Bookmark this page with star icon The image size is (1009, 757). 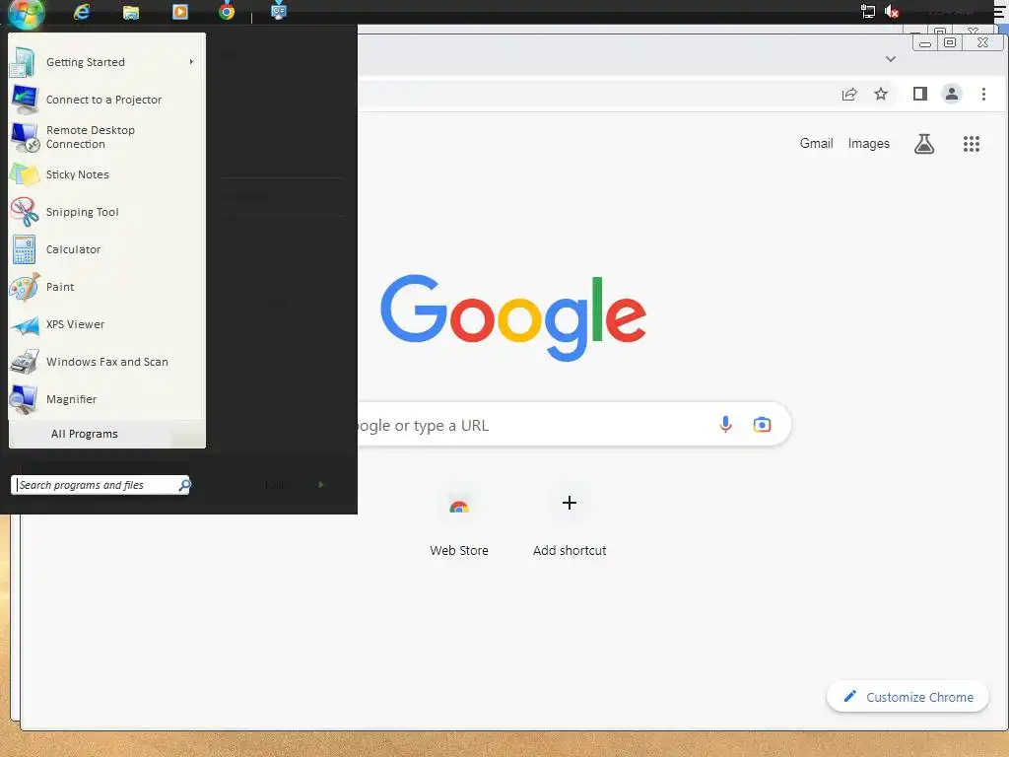coord(880,94)
